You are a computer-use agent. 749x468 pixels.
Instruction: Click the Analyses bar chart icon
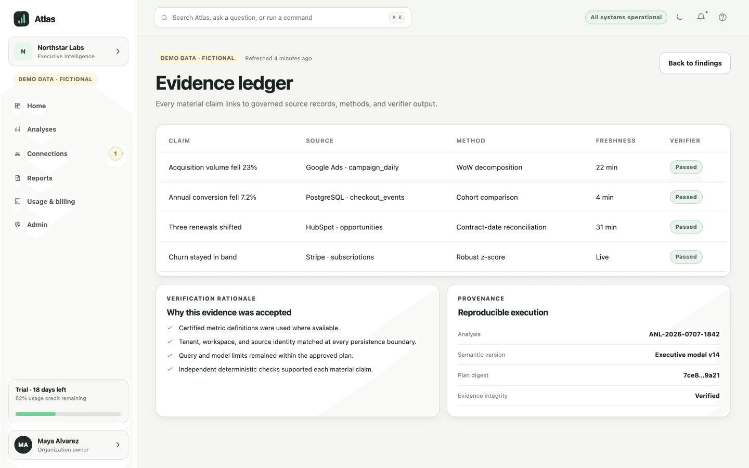[18, 129]
